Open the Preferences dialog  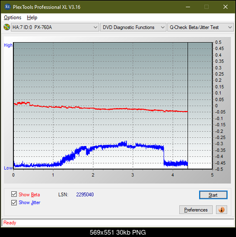(196, 210)
